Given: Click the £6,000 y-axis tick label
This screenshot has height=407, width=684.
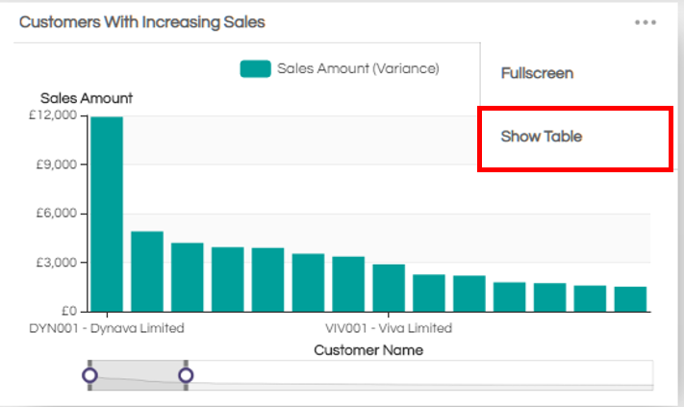Looking at the screenshot, I should 57,214.
